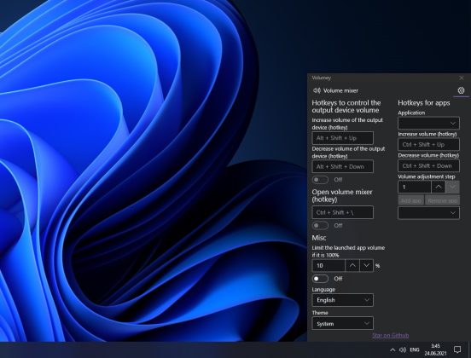
Task: Open the Language dropdown showing English
Action: click(x=342, y=300)
